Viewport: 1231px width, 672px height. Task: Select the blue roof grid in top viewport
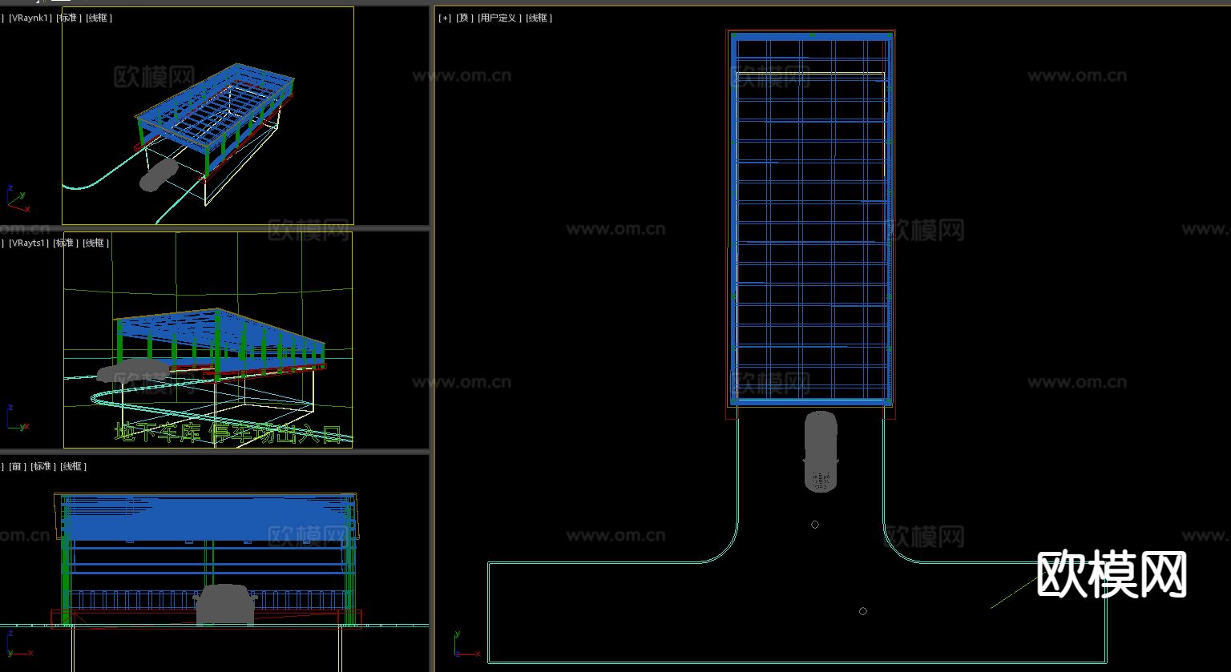[811, 219]
